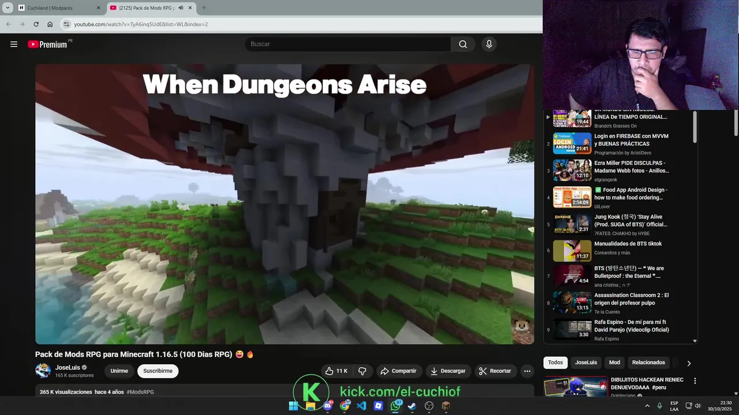This screenshot has height=415, width=739.
Task: Open Chrome from the taskbar
Action: click(345, 406)
